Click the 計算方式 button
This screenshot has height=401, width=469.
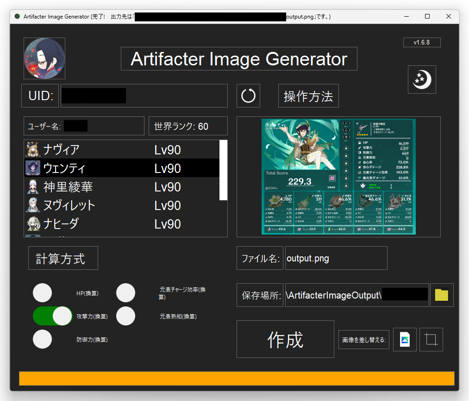pyautogui.click(x=63, y=258)
